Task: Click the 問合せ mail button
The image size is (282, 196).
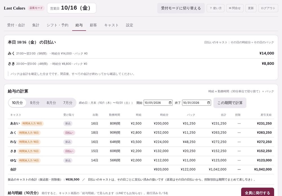Action: click(235, 8)
